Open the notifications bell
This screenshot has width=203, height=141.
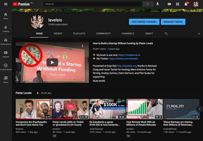[x=186, y=4]
